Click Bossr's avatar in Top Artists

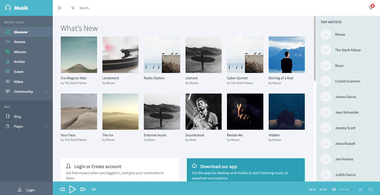[326, 66]
